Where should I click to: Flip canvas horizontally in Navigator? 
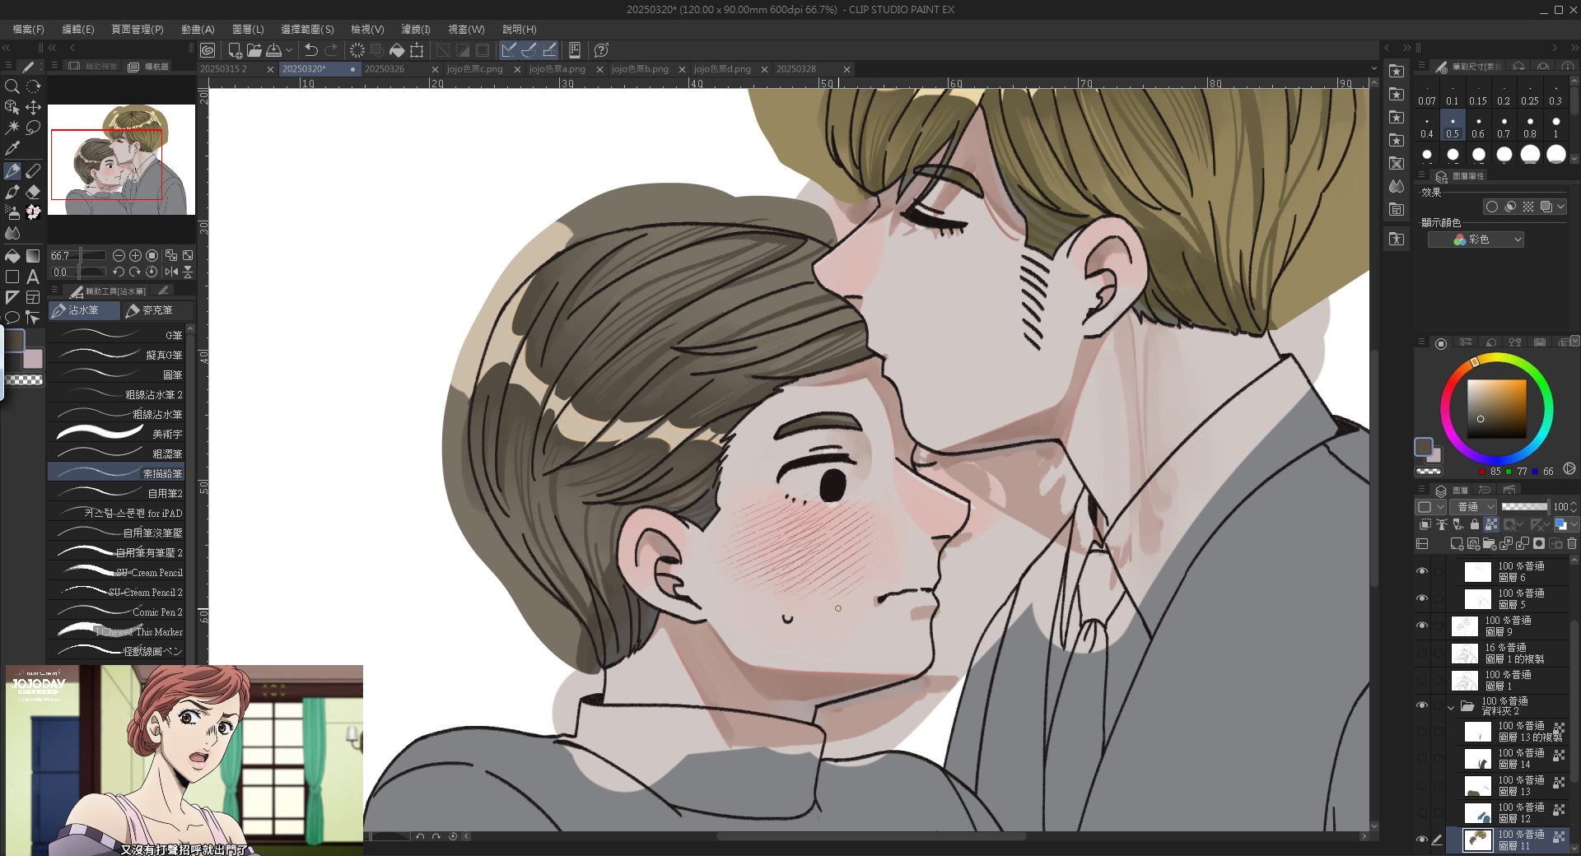pyautogui.click(x=171, y=272)
